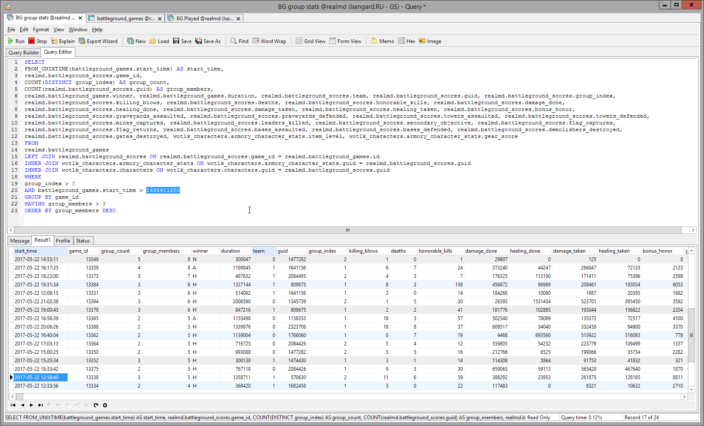The height and width of the screenshot is (426, 704).
Task: Click the bonus_honor column header
Action: pos(663,251)
